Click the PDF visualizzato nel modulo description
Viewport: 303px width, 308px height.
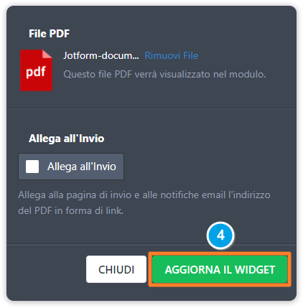click(164, 75)
